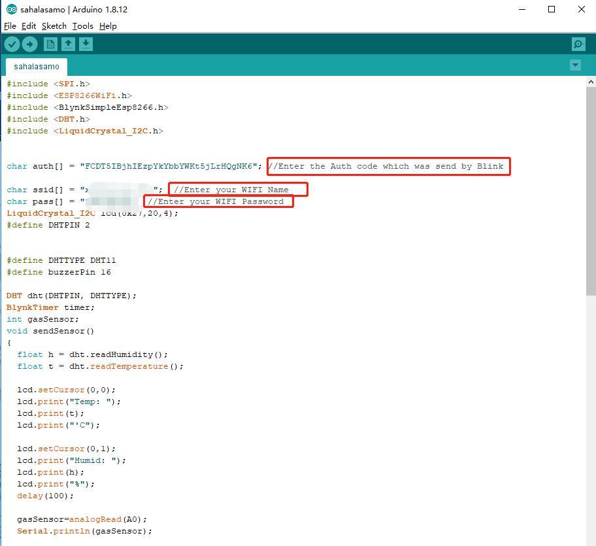
Task: Click the '#include <LiquidCrystal_I2C.h>' line
Action: click(85, 131)
